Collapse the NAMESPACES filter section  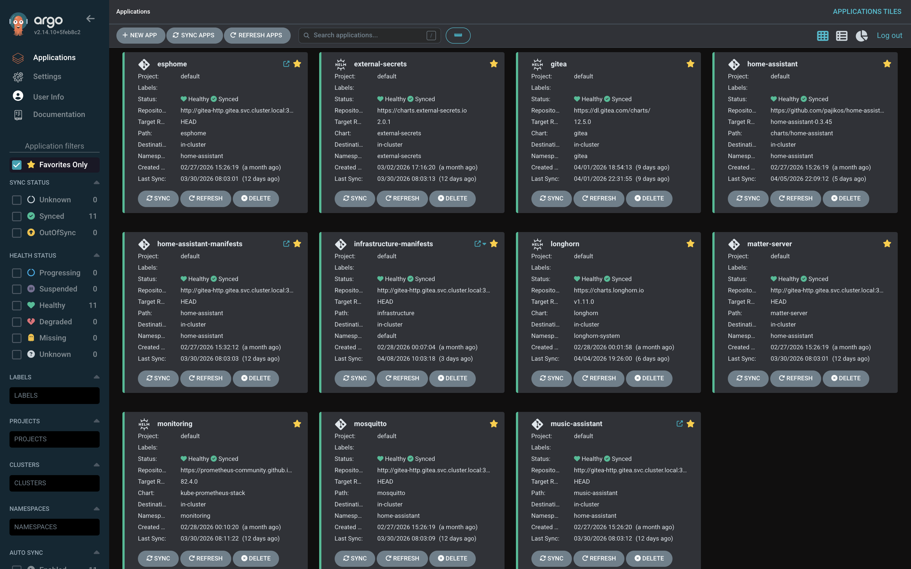click(96, 509)
